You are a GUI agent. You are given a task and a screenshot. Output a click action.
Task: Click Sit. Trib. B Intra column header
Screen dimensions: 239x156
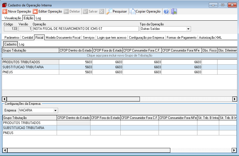208,118
